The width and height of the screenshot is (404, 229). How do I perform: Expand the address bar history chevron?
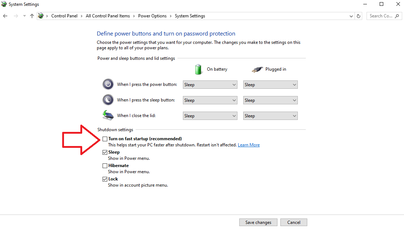pos(351,16)
